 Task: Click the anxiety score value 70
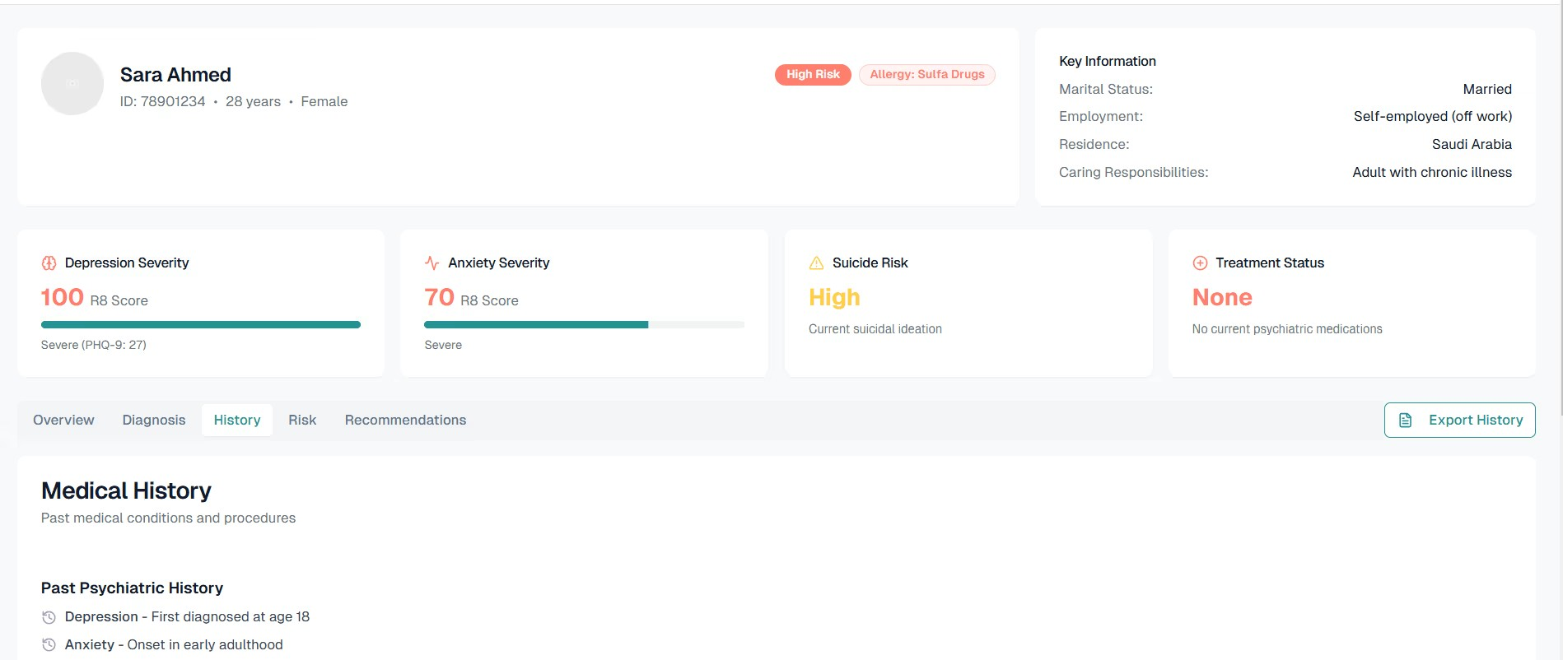439,297
